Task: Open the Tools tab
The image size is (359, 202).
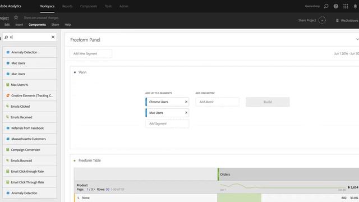Action: click(108, 6)
